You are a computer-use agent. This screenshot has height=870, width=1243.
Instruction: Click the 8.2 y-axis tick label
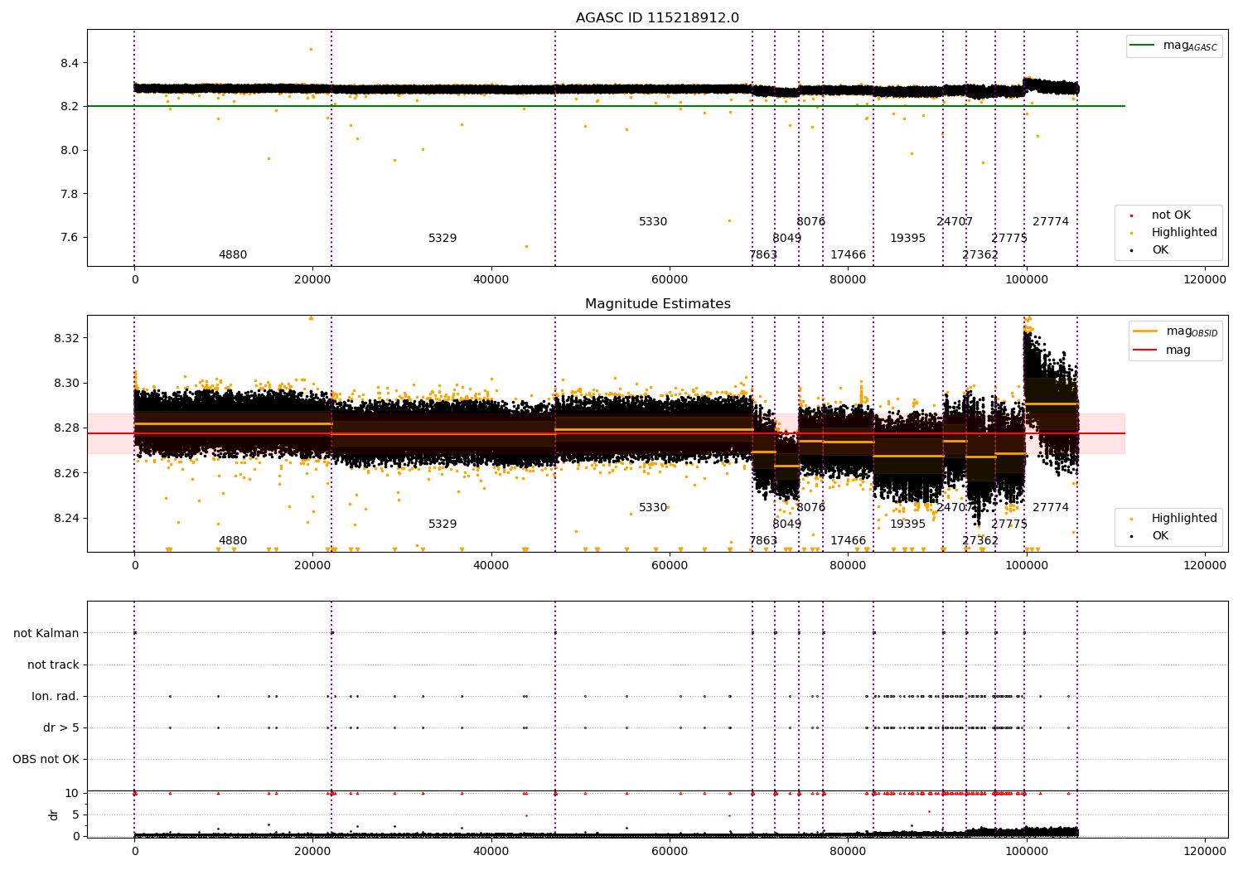point(70,107)
